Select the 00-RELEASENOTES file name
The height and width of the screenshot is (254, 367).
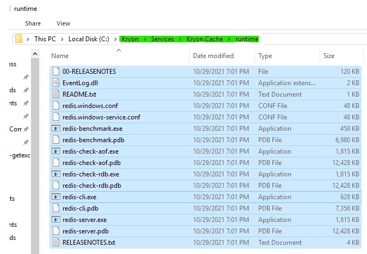(89, 72)
